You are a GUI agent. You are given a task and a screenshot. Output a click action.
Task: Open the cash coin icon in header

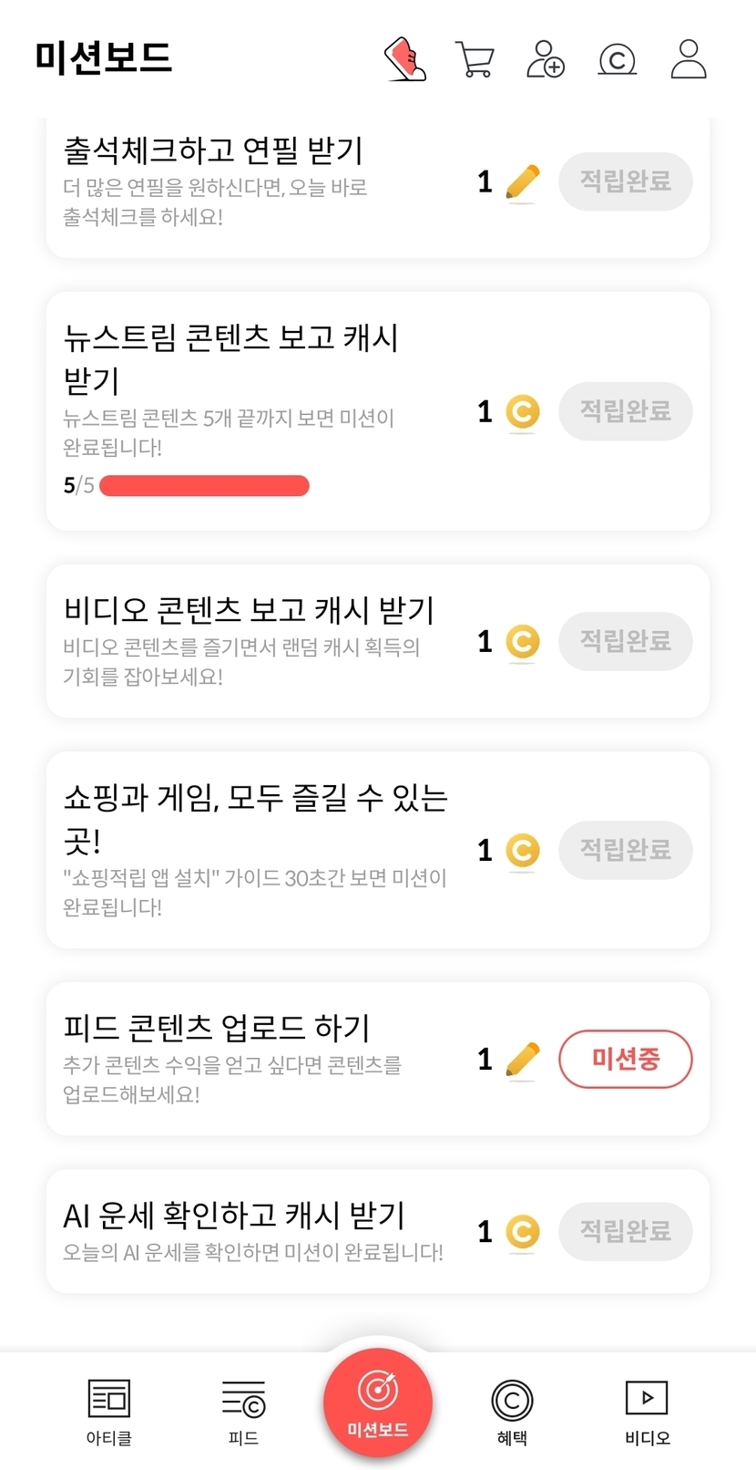click(617, 60)
